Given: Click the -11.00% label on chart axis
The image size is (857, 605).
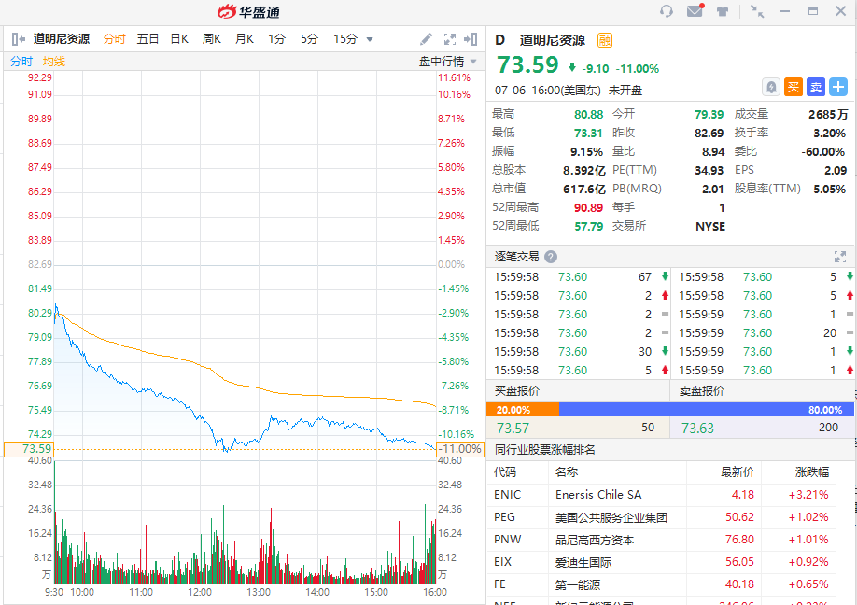Looking at the screenshot, I should (x=461, y=449).
